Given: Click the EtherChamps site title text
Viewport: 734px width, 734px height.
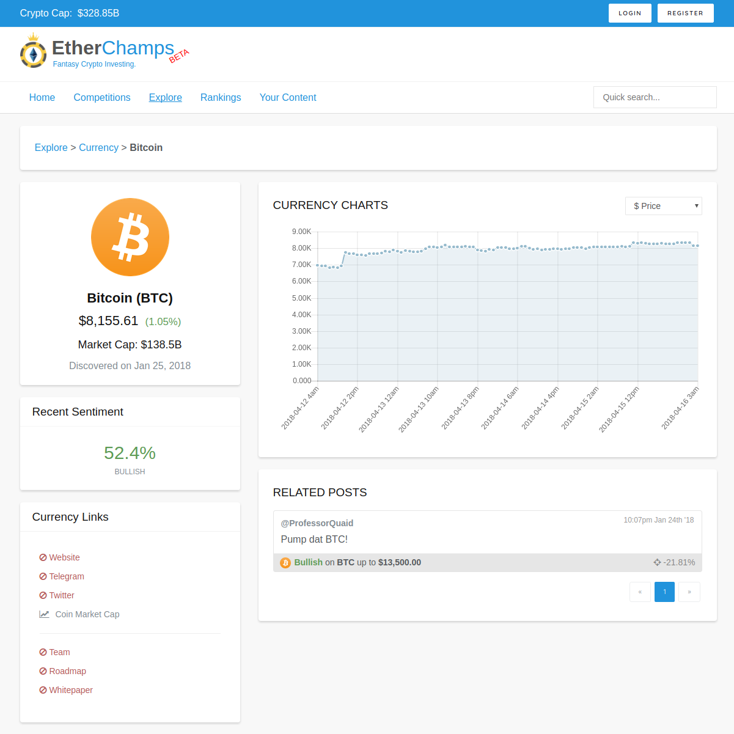Looking at the screenshot, I should point(113,48).
